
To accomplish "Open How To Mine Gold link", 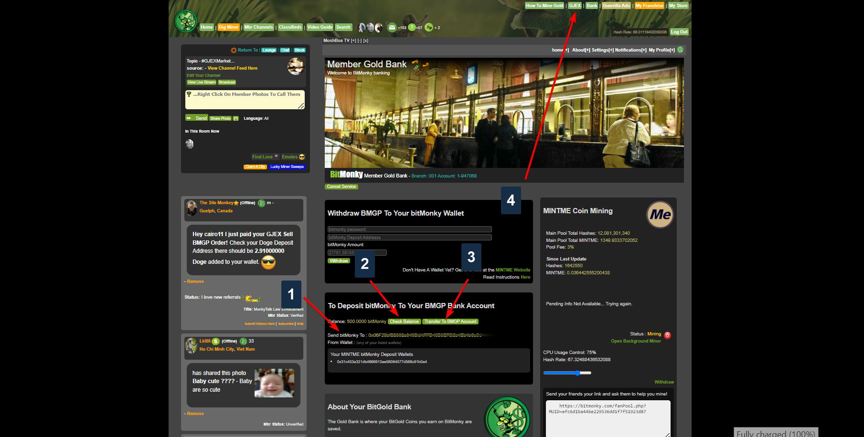I will 544,6.
